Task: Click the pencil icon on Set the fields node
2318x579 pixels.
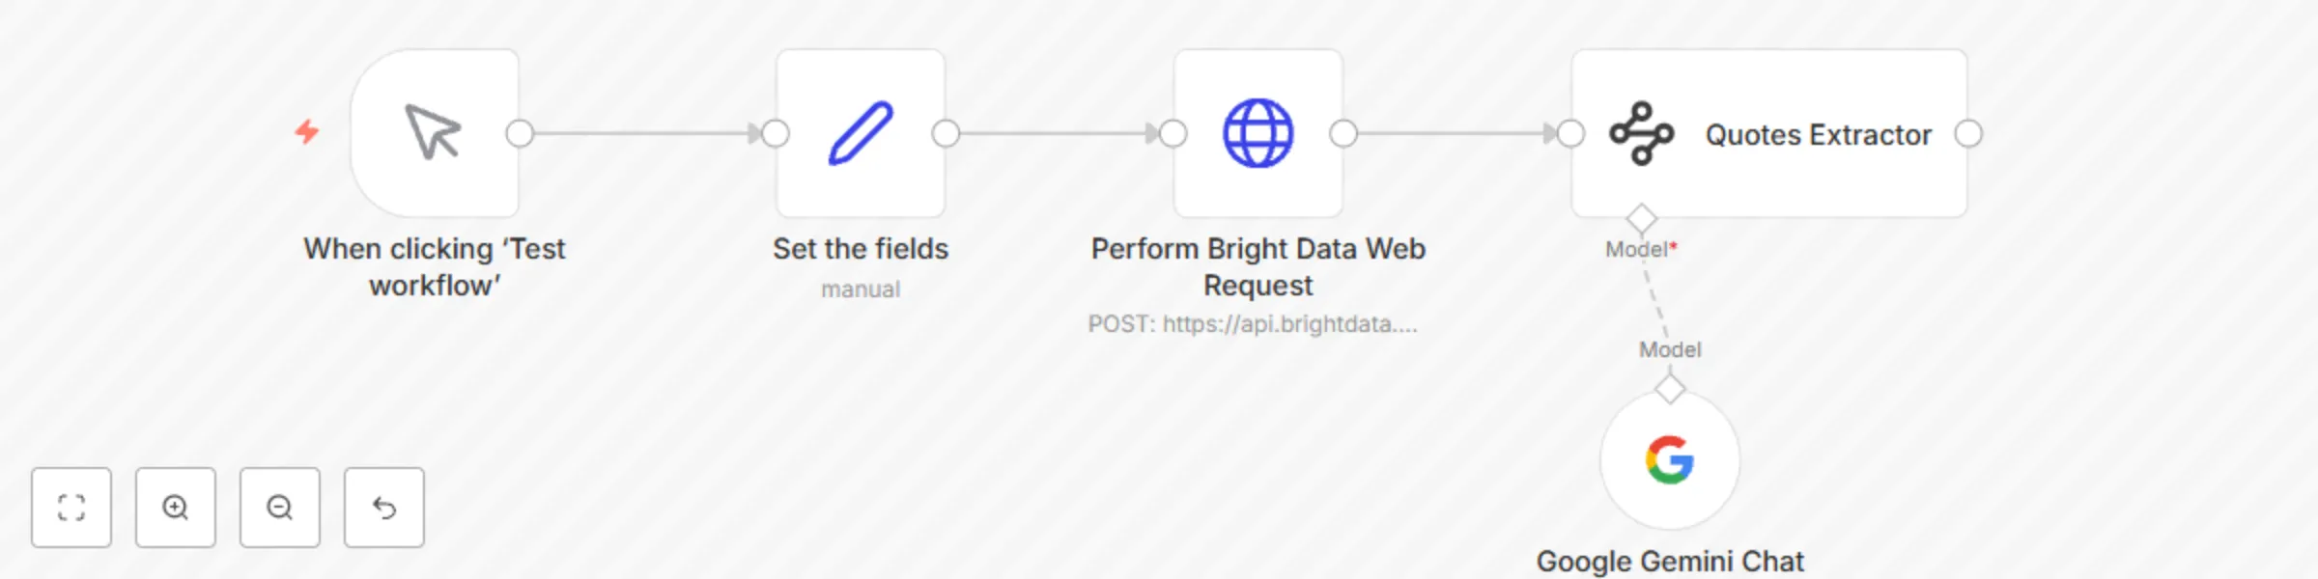Action: [x=860, y=132]
